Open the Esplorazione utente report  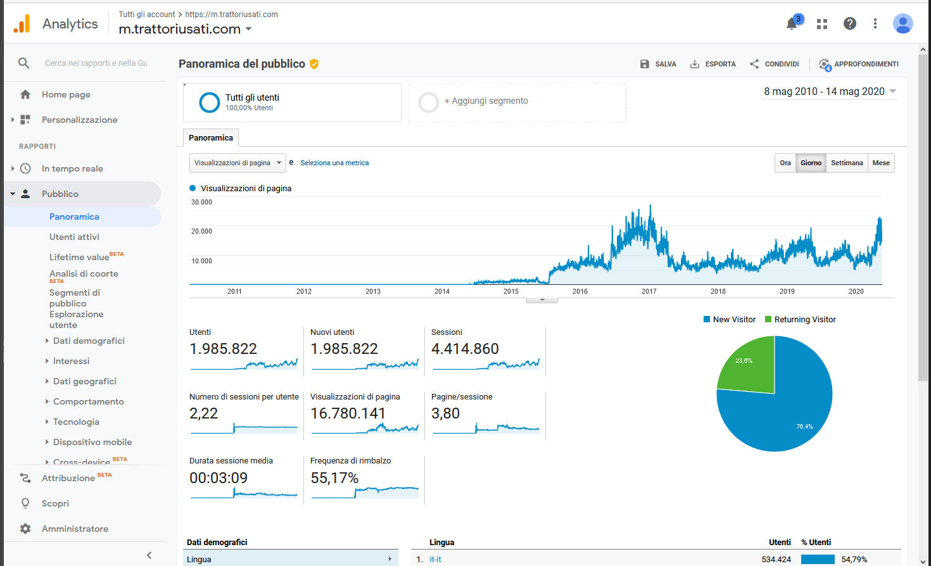76,320
